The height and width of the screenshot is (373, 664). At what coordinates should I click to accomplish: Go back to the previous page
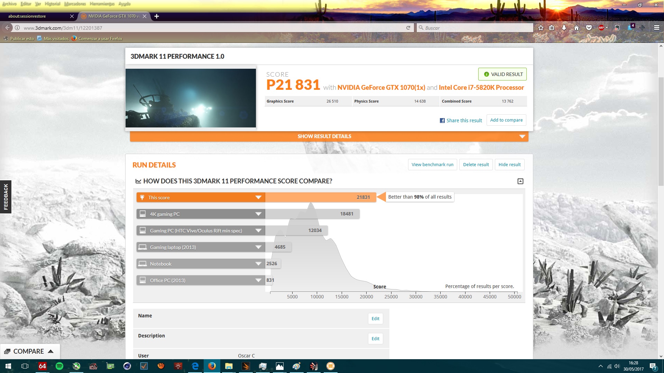click(8, 28)
